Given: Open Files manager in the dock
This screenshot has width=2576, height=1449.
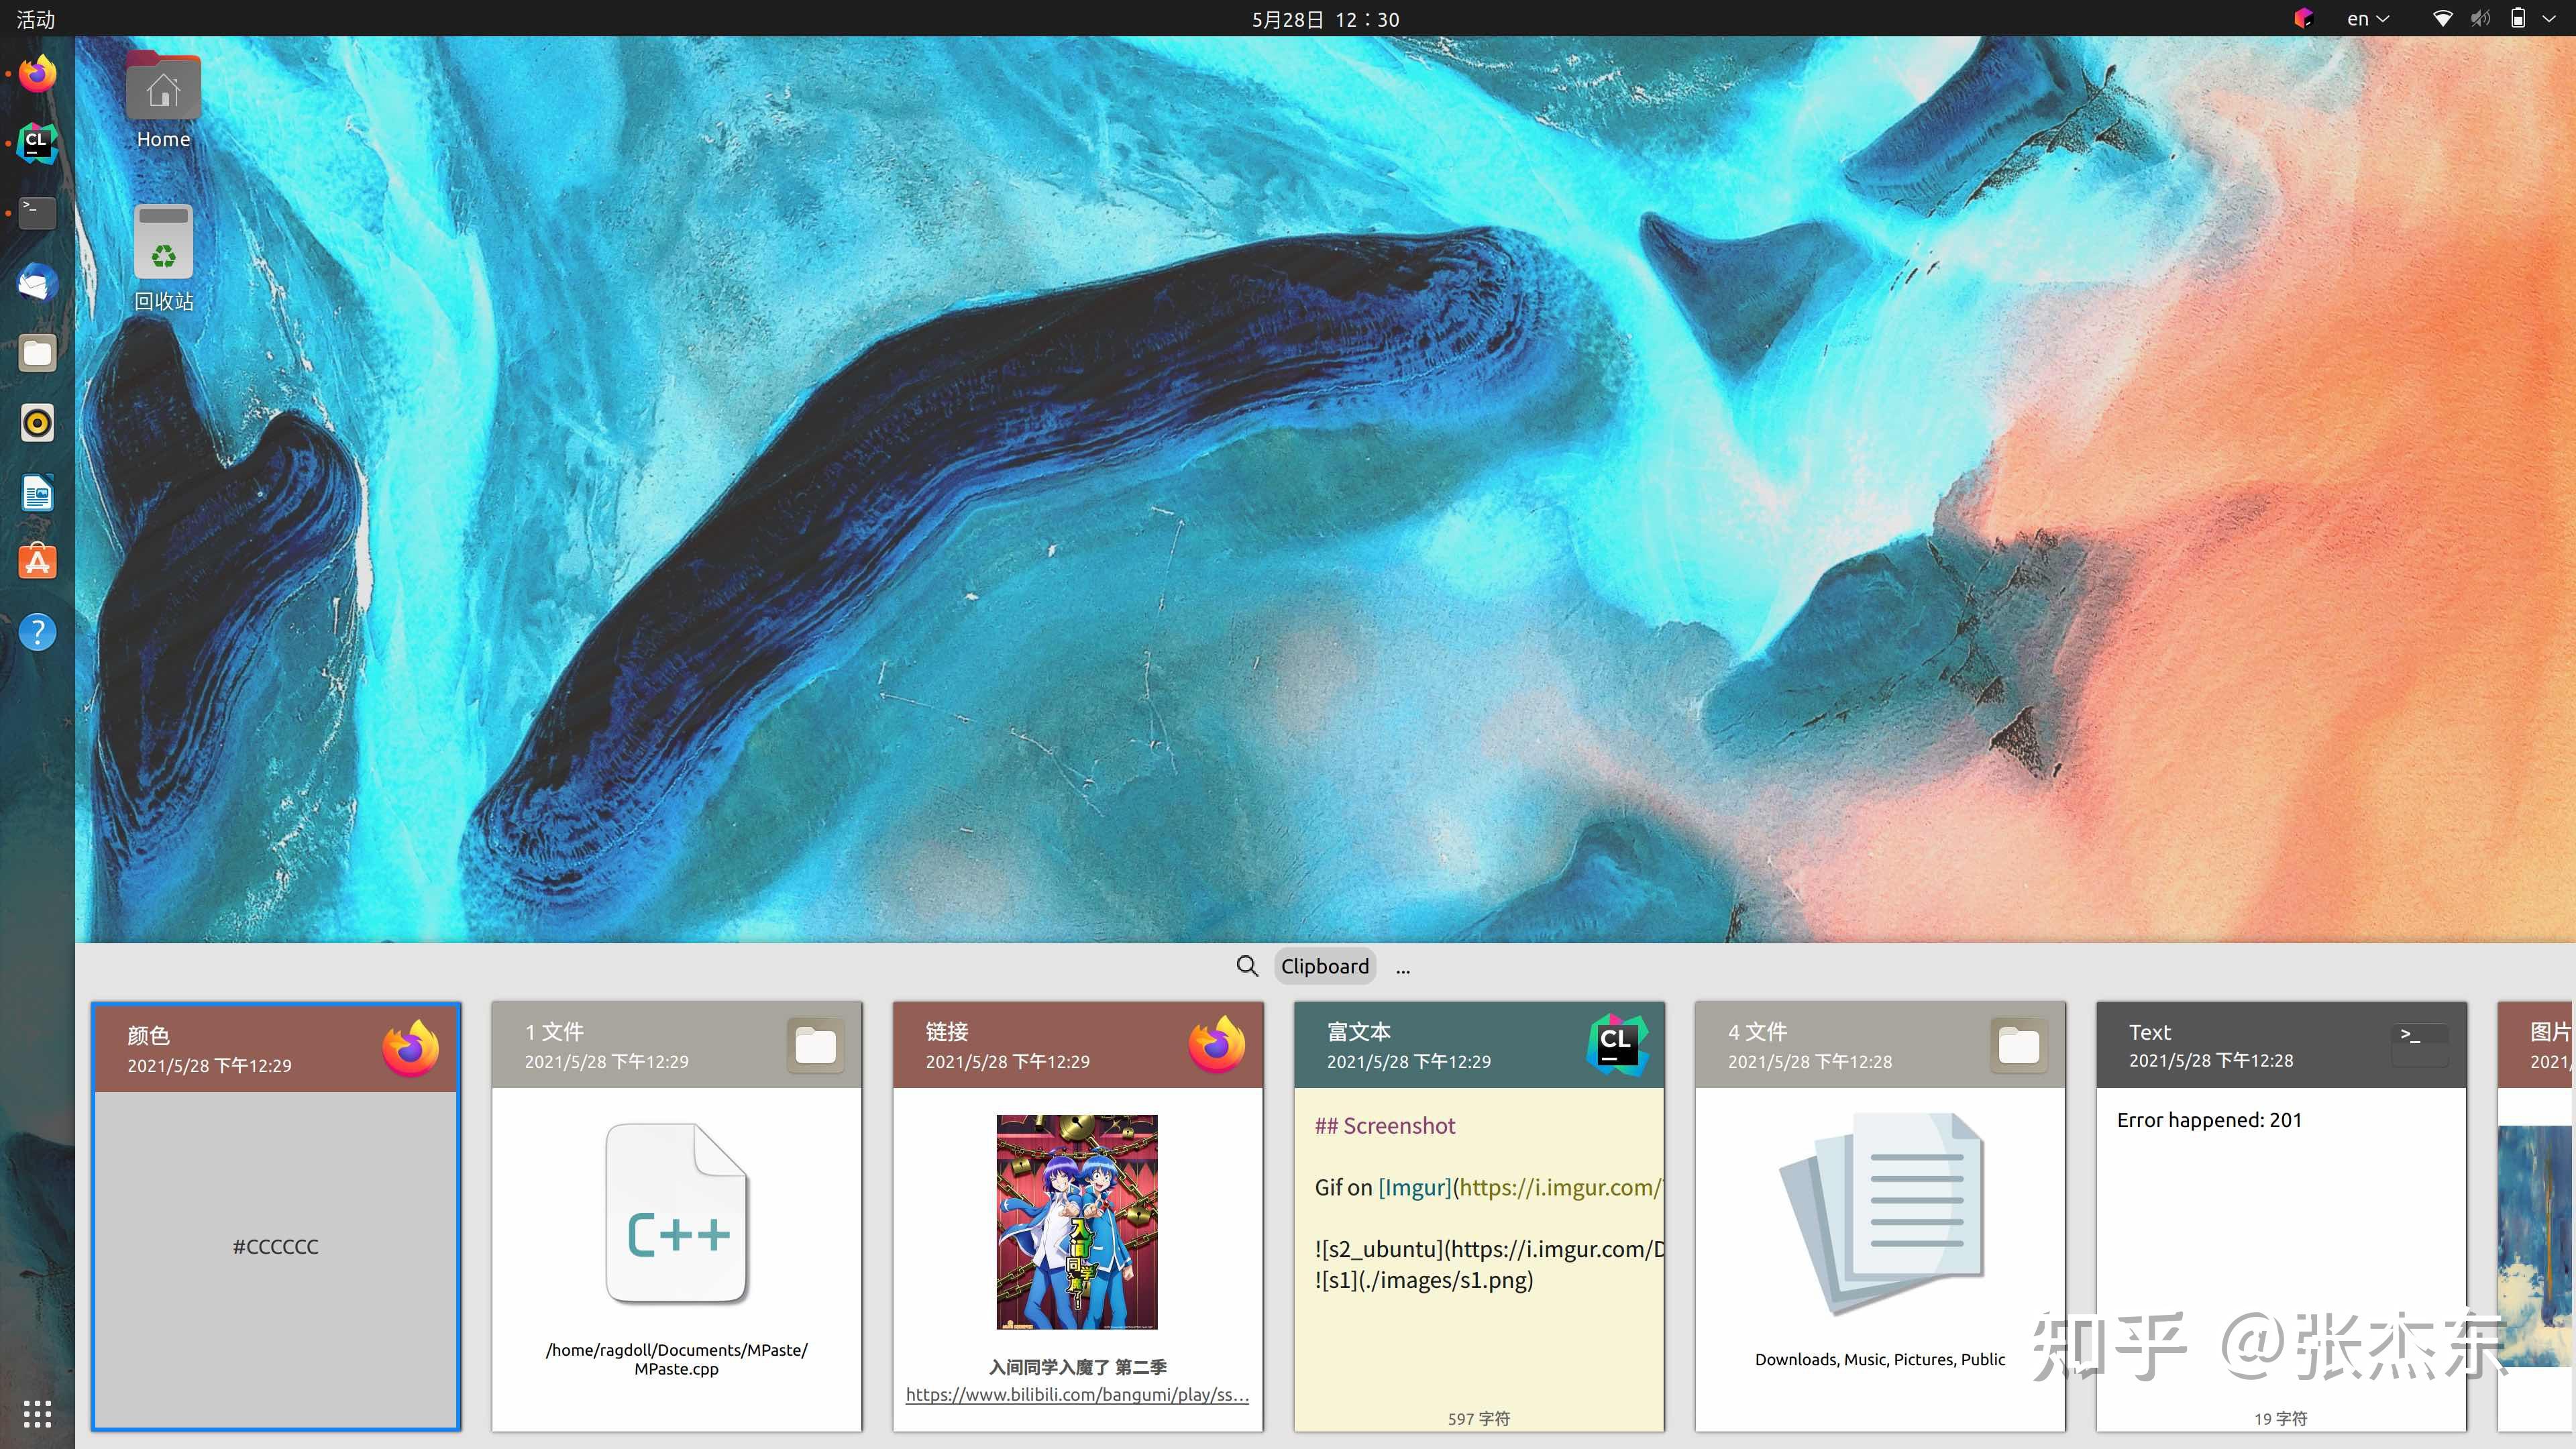Looking at the screenshot, I should (x=38, y=353).
